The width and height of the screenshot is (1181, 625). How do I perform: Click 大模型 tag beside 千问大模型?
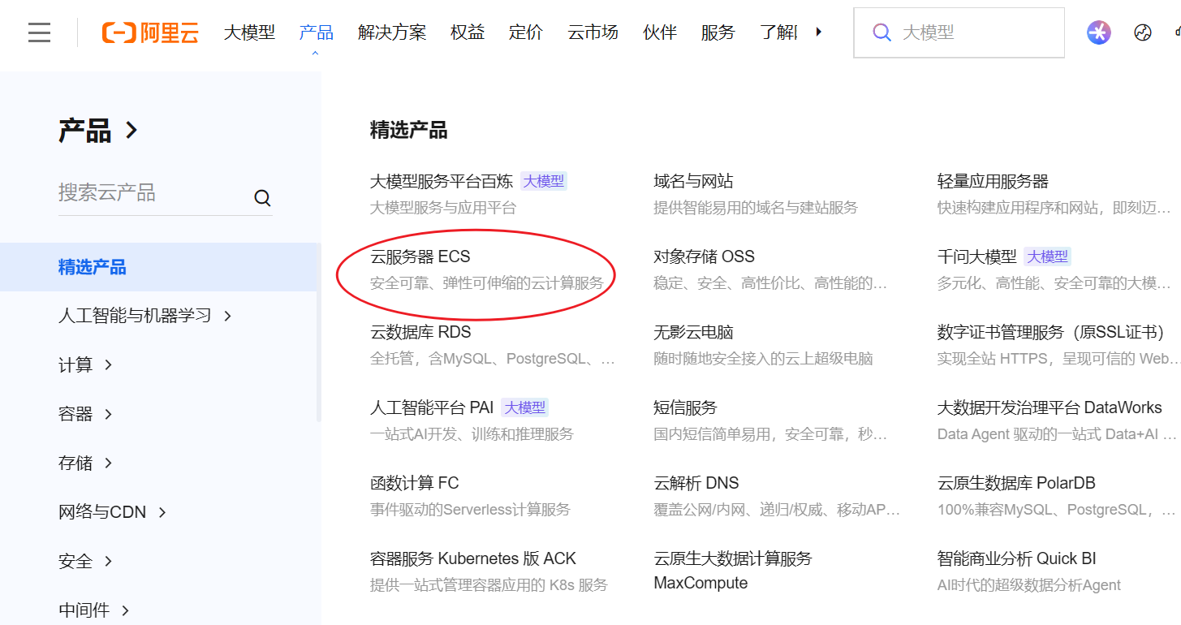tap(1047, 256)
